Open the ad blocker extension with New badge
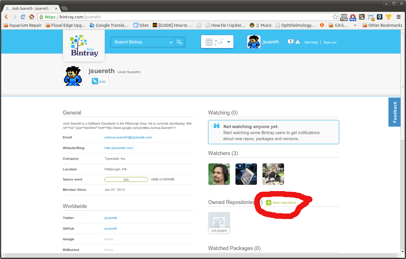This screenshot has height=259, width=406. [353, 17]
